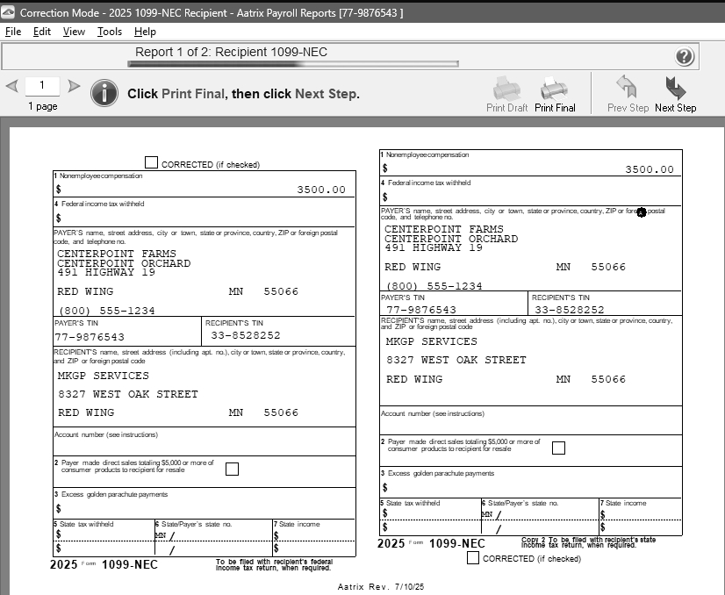Image resolution: width=725 pixels, height=595 pixels.
Task: Click the page number input field
Action: point(42,85)
